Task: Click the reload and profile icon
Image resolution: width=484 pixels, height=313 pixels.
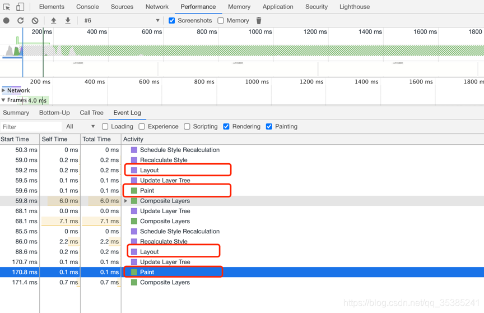Action: click(20, 20)
